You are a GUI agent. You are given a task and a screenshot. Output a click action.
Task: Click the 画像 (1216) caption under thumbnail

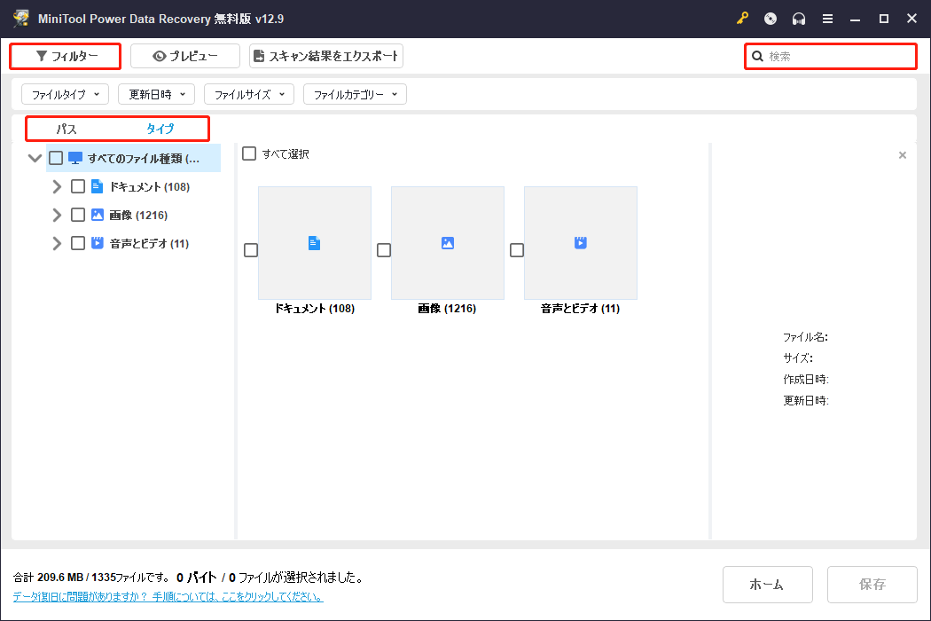coord(447,309)
